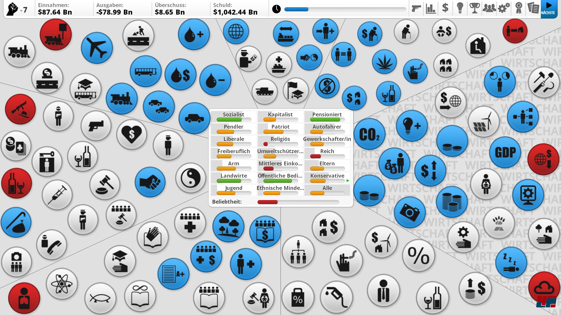This screenshot has height=315, width=561.
Task: Click the Konservative group approval bar
Action: [327, 181]
